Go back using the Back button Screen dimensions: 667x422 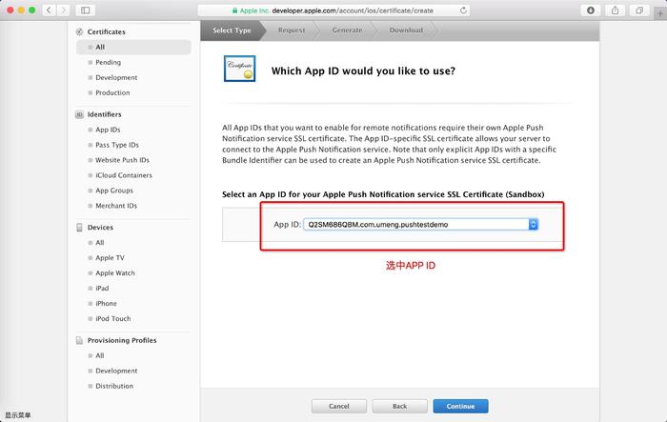tap(399, 406)
